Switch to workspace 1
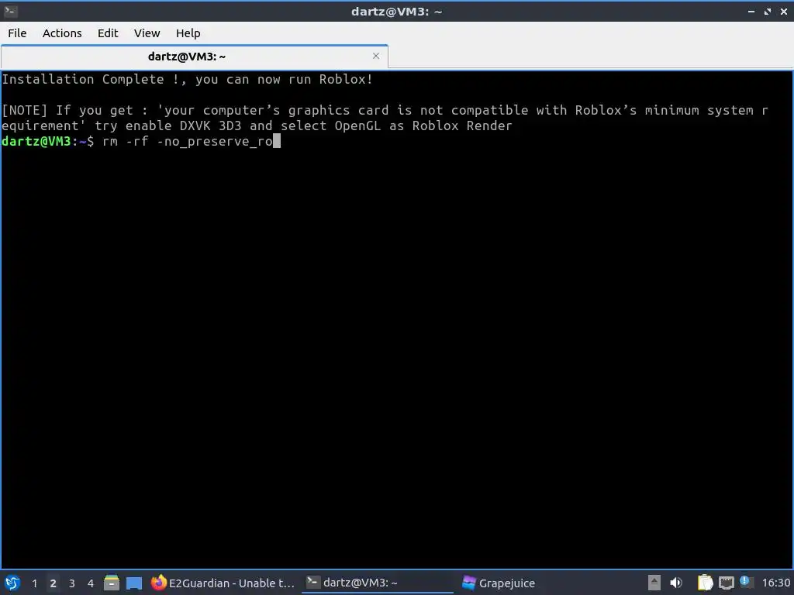The image size is (794, 595). 34,583
